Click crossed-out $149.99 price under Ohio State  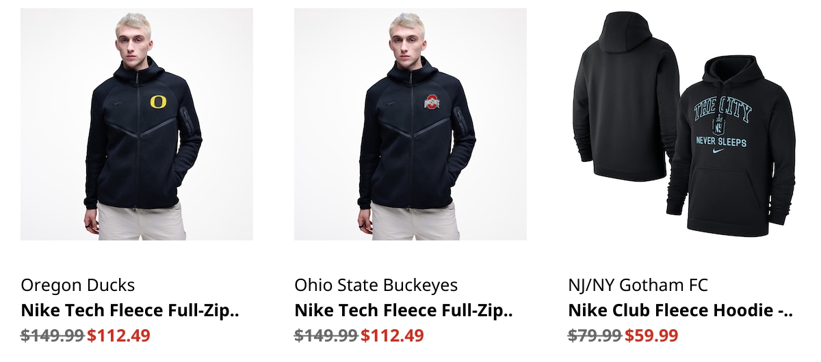326,335
